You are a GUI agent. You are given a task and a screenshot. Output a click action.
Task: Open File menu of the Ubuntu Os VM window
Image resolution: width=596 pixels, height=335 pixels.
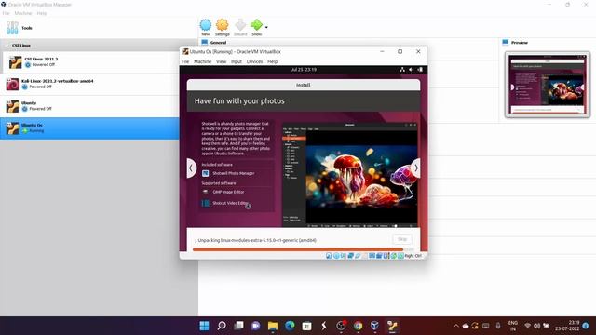[x=185, y=61]
